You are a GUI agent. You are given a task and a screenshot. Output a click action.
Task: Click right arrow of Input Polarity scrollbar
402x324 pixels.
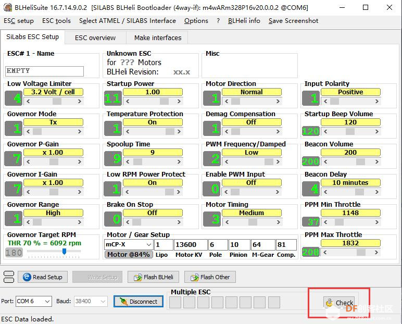(377, 102)
